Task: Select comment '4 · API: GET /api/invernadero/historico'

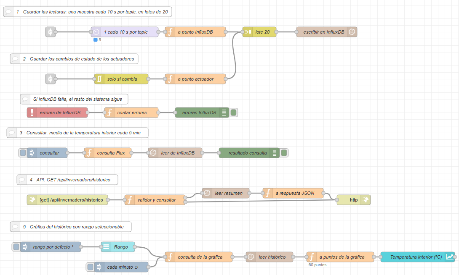Action: [x=67, y=180]
